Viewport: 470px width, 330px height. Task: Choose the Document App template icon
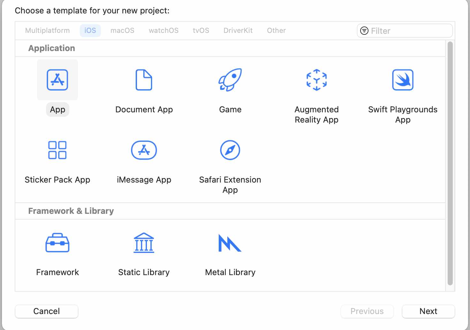[x=144, y=80]
